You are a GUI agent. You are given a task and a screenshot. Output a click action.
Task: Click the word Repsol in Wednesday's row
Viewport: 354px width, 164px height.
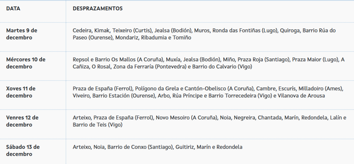[x=81, y=60]
